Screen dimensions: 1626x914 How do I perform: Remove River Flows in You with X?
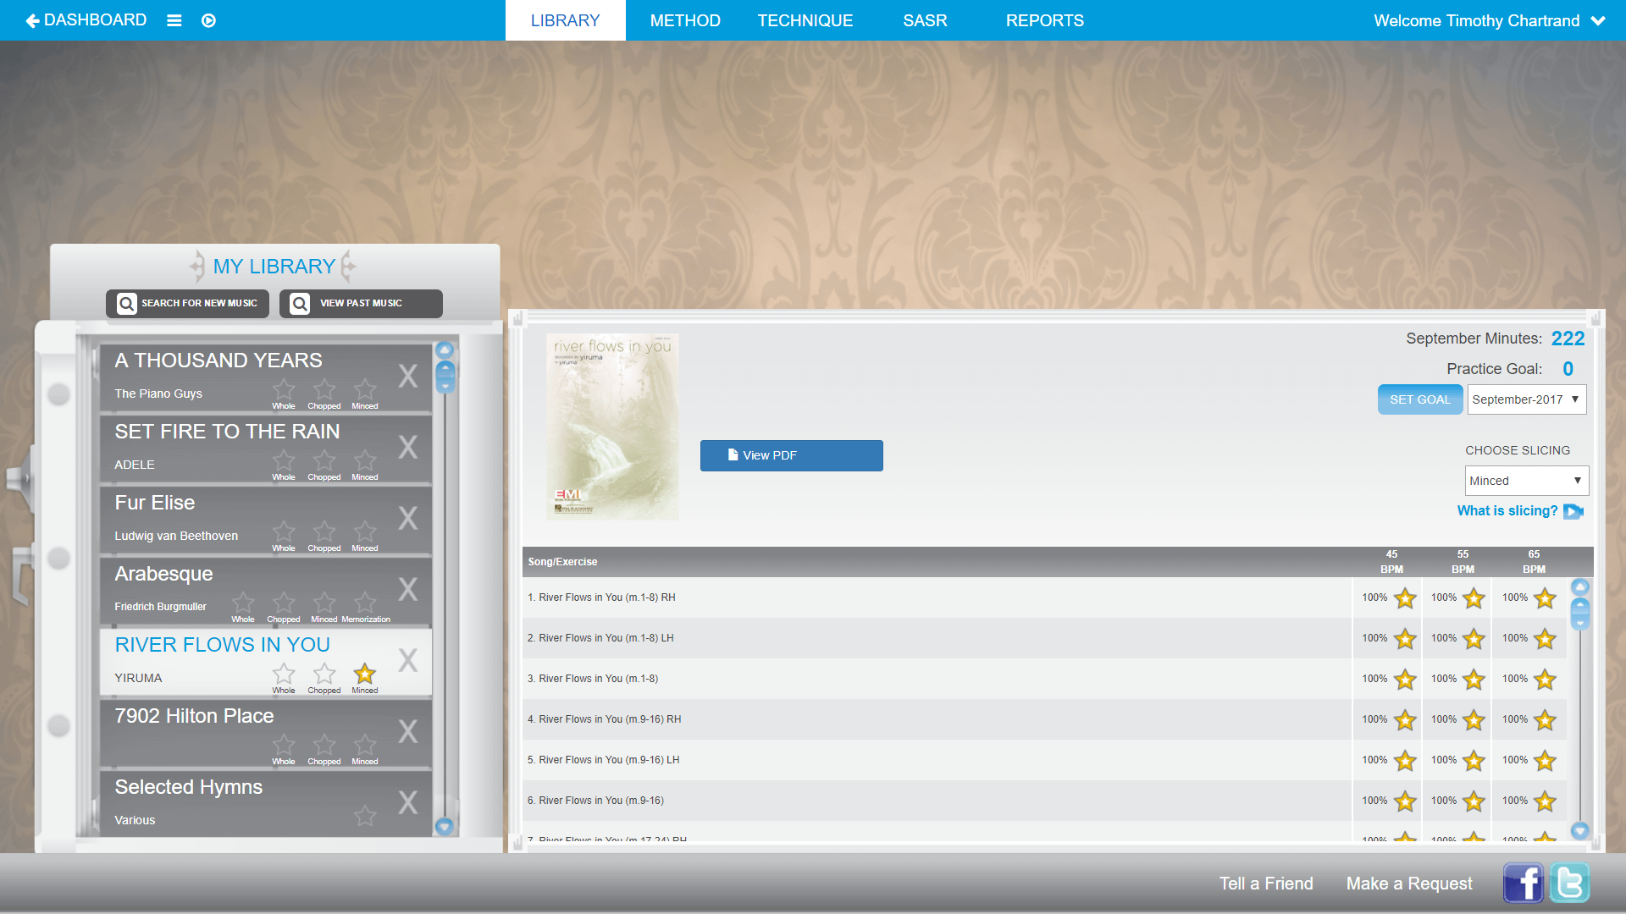pos(408,660)
